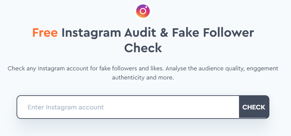Click the word Audit in the title
Screen dimensions: 291x136
140,33
